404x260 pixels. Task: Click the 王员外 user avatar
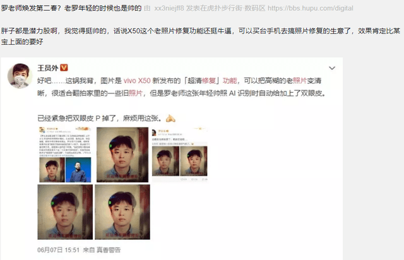tap(20, 76)
